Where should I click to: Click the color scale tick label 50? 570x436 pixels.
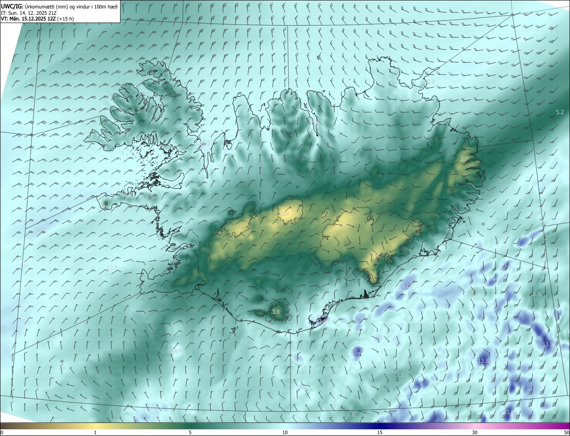click(566, 433)
